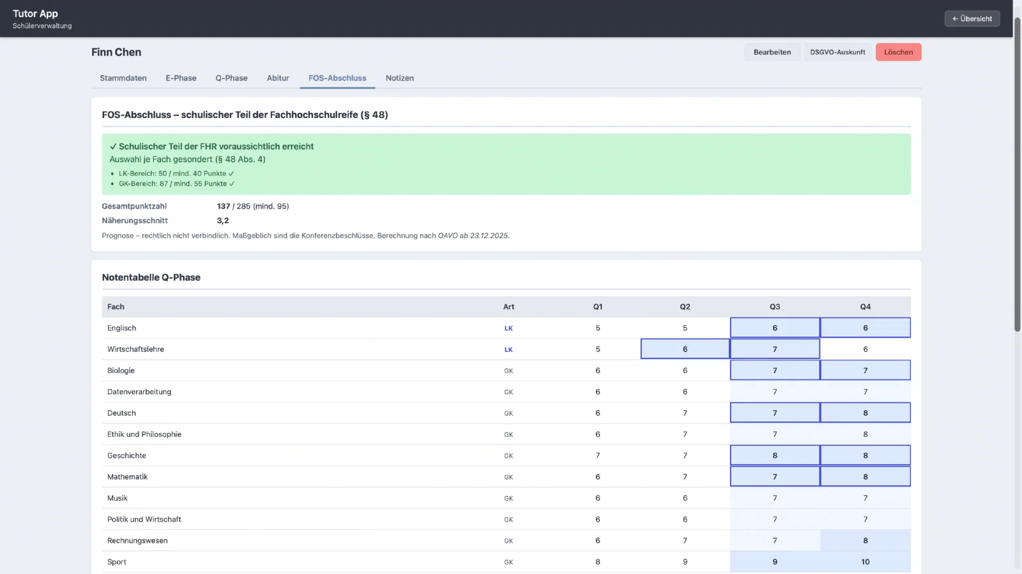This screenshot has width=1022, height=574.
Task: Click the Musik subject name
Action: tap(118, 498)
